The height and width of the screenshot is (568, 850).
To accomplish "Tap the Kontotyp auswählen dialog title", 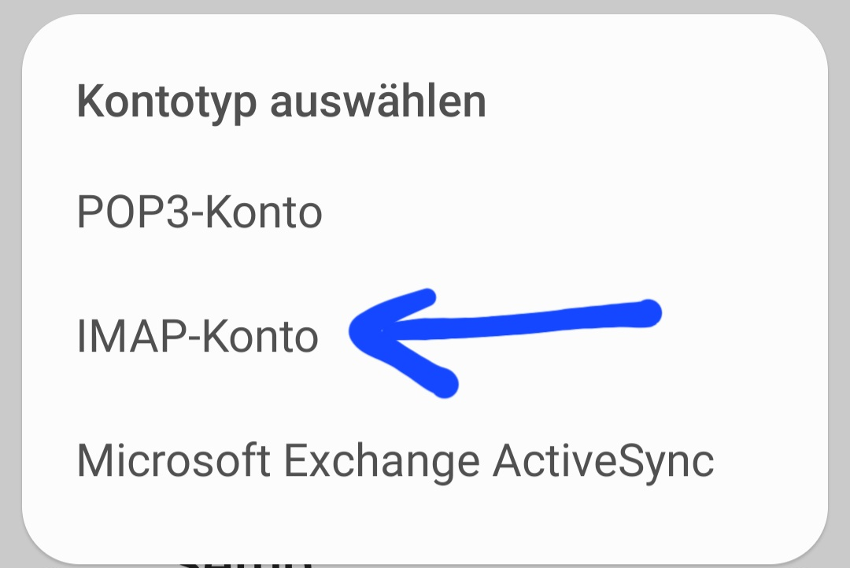I will (x=281, y=101).
